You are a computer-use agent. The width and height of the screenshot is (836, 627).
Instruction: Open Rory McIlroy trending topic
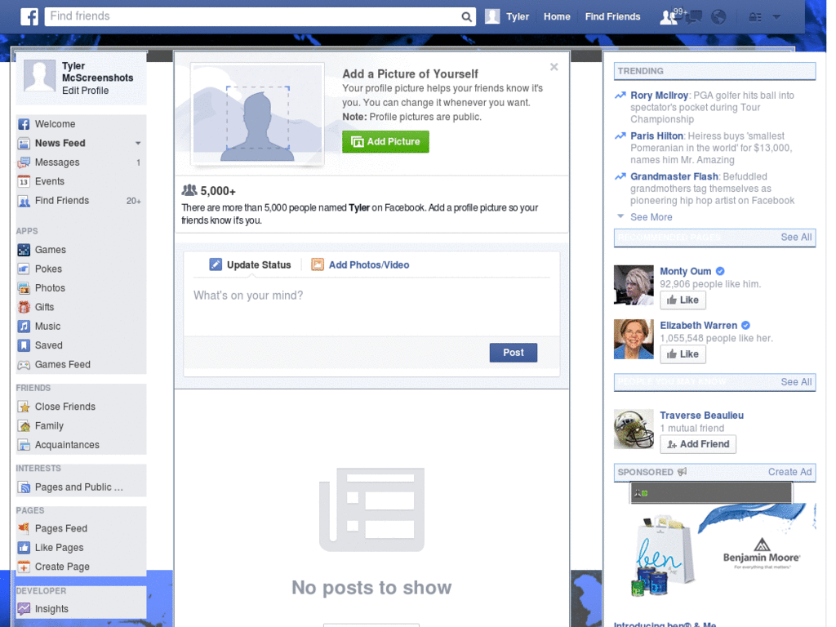pyautogui.click(x=659, y=96)
